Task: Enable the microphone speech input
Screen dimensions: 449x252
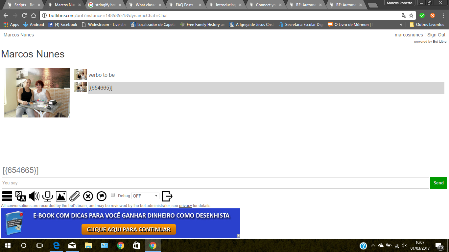Action: (x=48, y=196)
